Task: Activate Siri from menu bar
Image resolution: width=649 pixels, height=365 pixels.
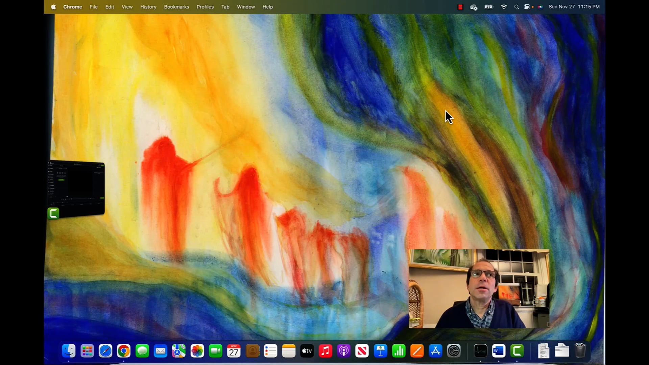Action: (x=540, y=7)
